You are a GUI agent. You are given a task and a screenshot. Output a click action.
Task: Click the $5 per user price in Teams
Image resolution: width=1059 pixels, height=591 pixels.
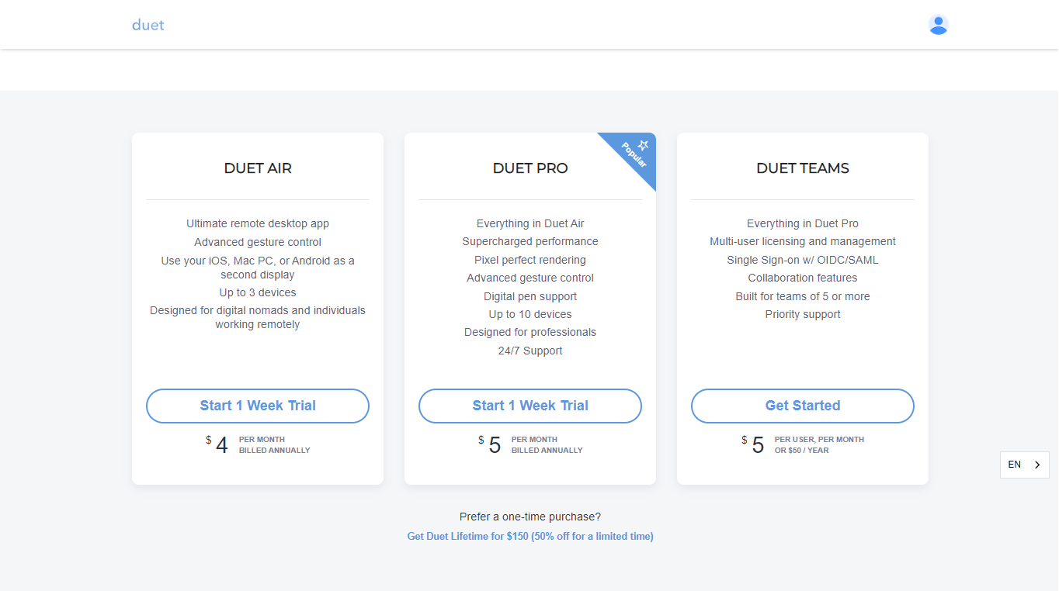[x=803, y=444]
